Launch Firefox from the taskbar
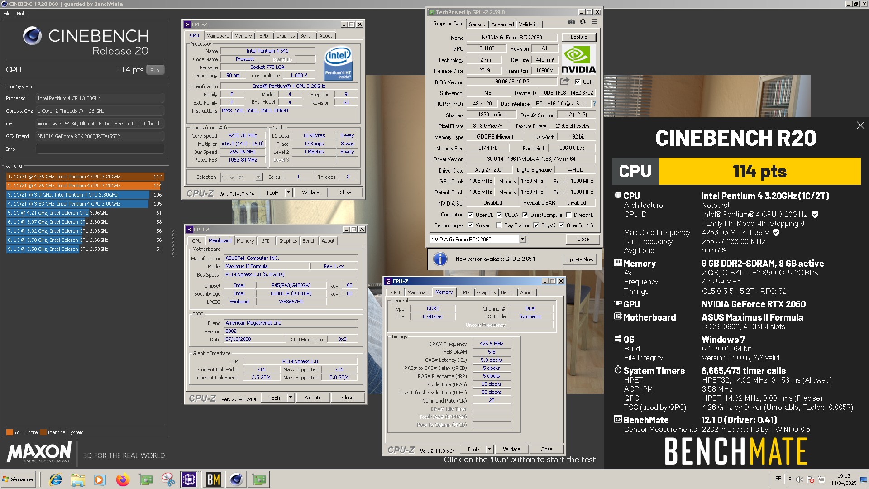This screenshot has width=869, height=489. point(123,479)
